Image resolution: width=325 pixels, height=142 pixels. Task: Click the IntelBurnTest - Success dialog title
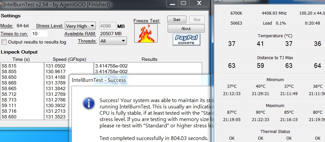coord(99,80)
